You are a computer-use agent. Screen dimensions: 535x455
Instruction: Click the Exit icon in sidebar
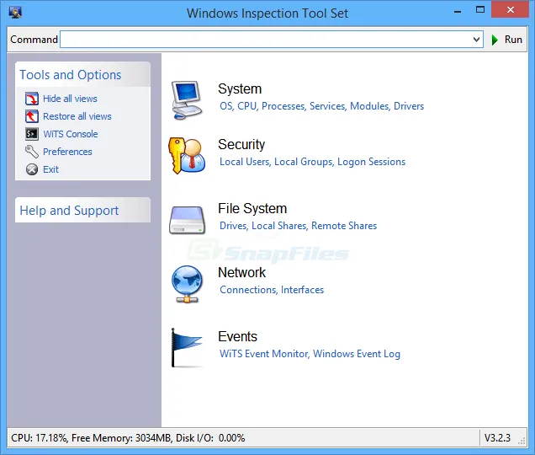[32, 169]
